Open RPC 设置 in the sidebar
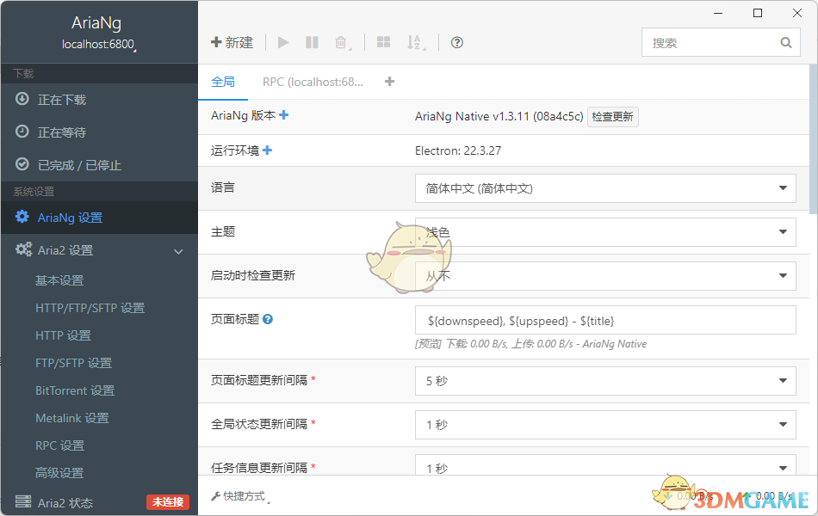Screen dimensions: 818x516 click(x=59, y=445)
